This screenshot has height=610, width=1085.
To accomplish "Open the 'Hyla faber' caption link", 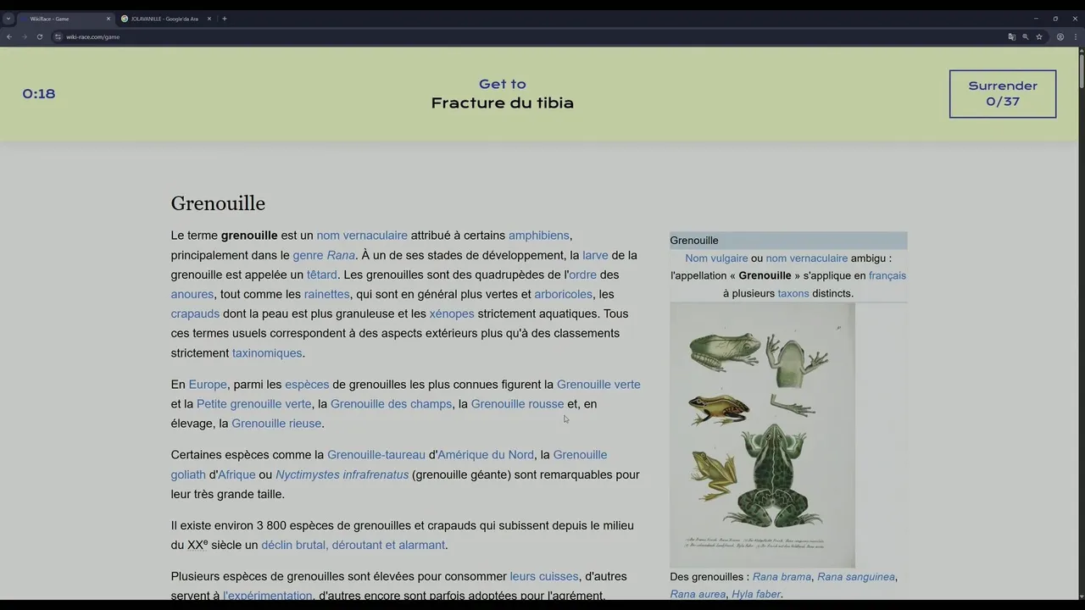I will point(756,595).
